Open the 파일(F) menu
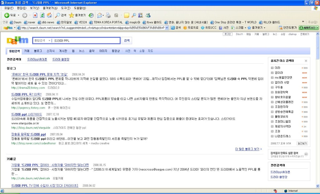The image size is (320, 194). click(9, 8)
